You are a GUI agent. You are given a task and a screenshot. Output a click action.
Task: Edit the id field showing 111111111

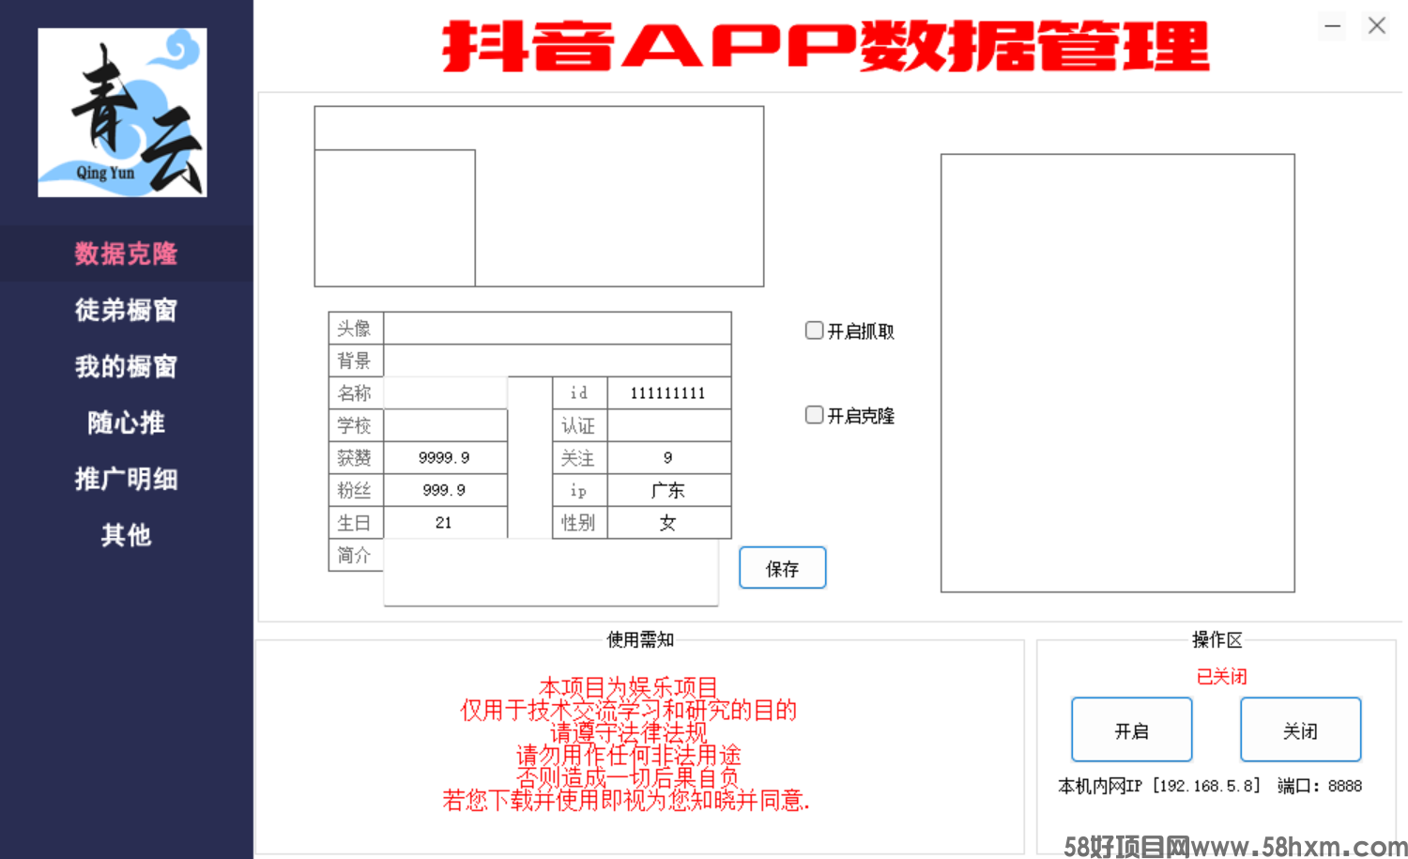pyautogui.click(x=669, y=392)
